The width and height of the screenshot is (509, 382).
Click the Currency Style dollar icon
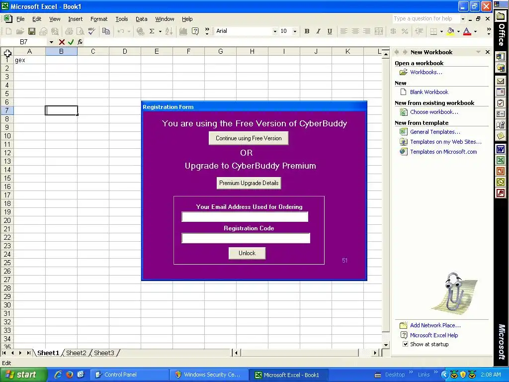click(x=393, y=31)
